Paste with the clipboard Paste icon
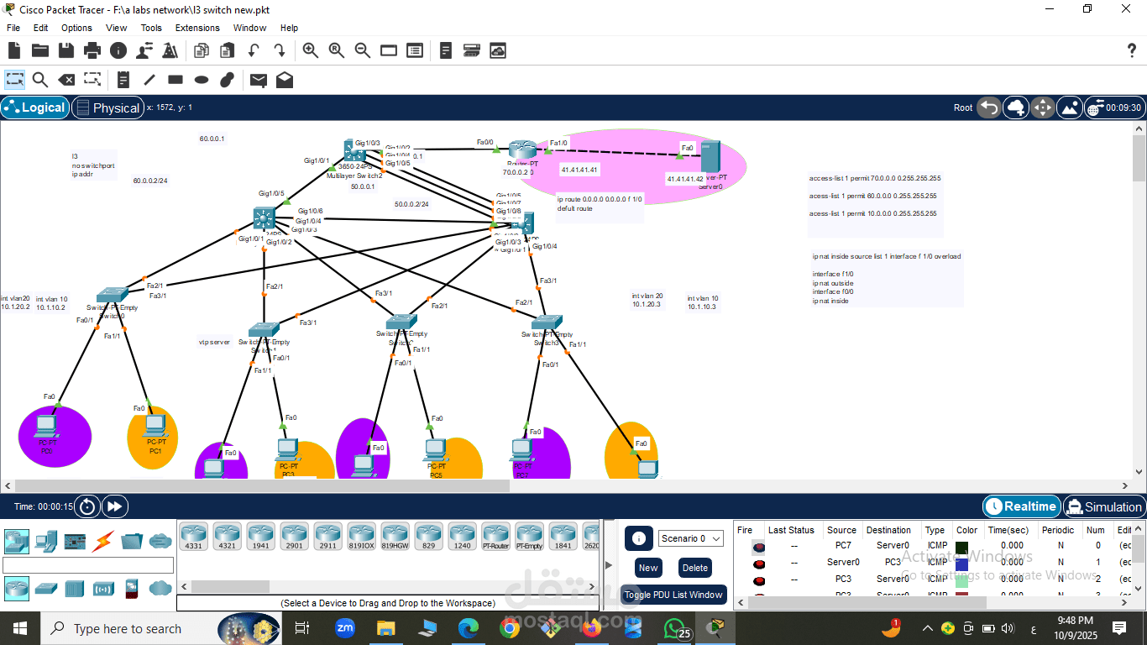 point(228,50)
